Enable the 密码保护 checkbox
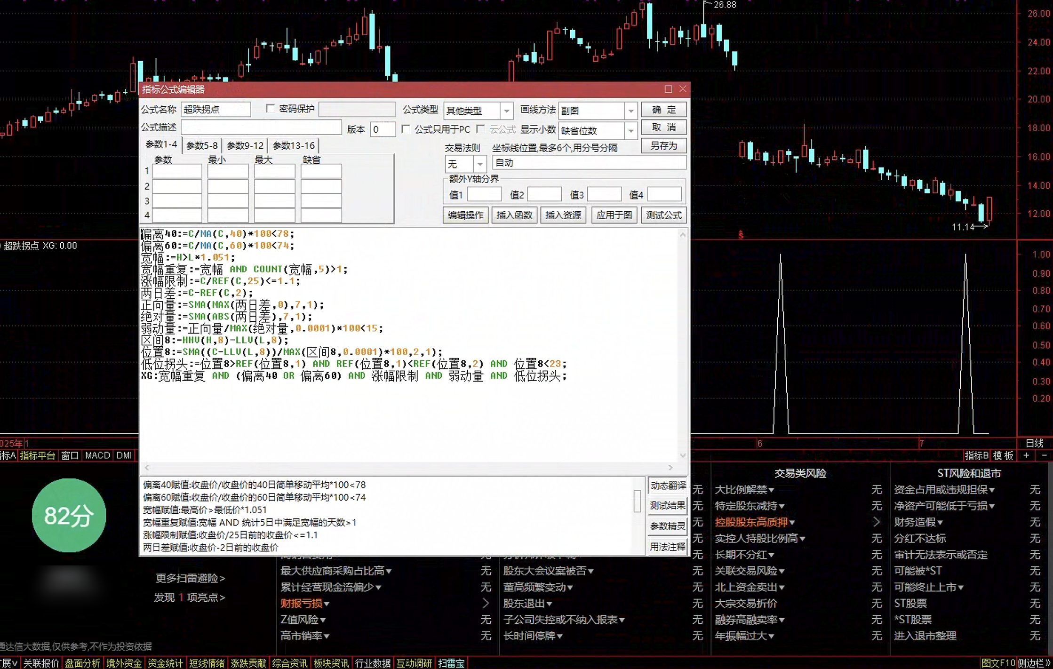Screen dimensions: 1053x669 [270, 109]
